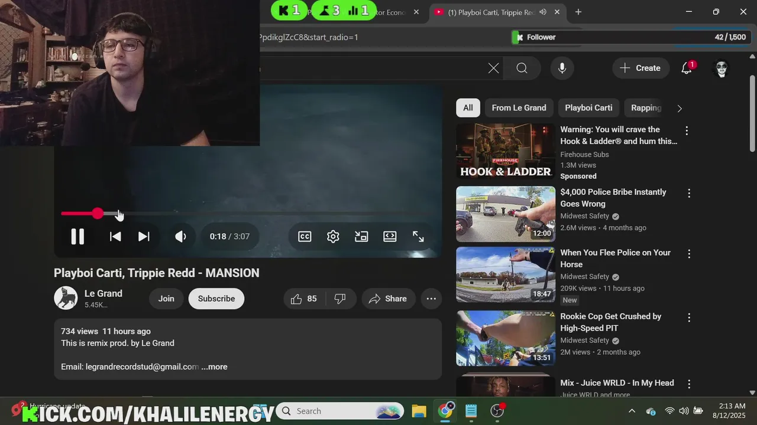The image size is (757, 425).
Task: Open the Rookie Cop Get Crushed video title
Action: click(611, 322)
